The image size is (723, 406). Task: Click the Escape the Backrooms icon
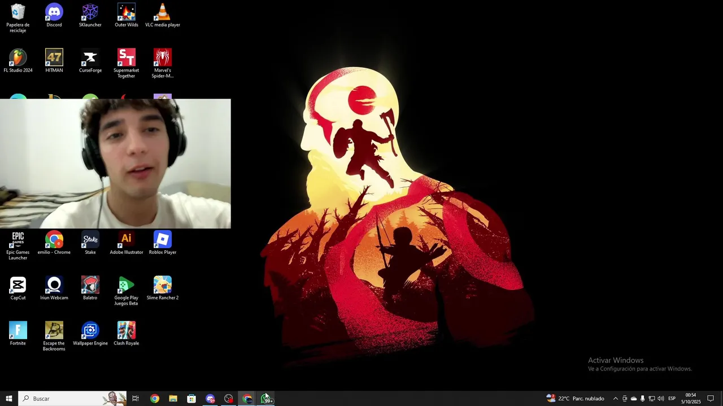[54, 337]
